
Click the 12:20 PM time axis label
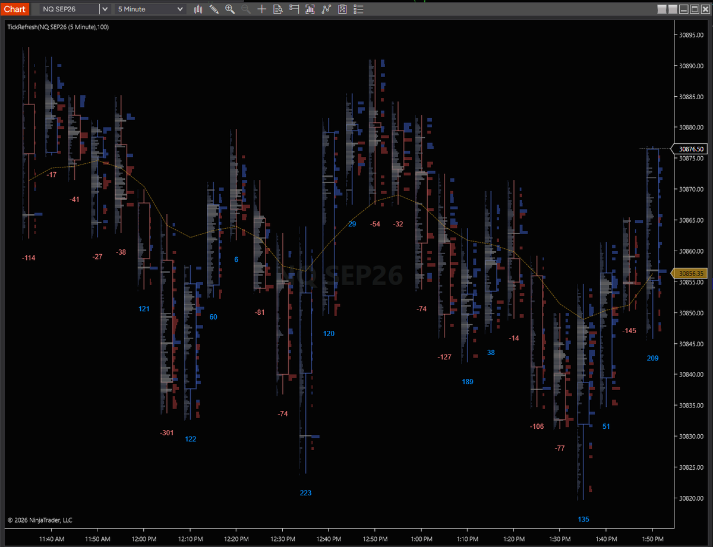point(236,539)
